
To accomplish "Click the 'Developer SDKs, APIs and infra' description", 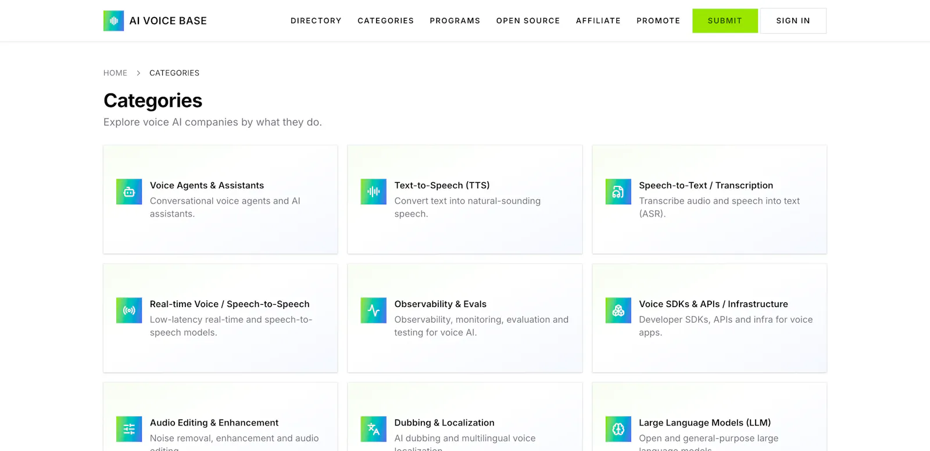I will point(725,326).
